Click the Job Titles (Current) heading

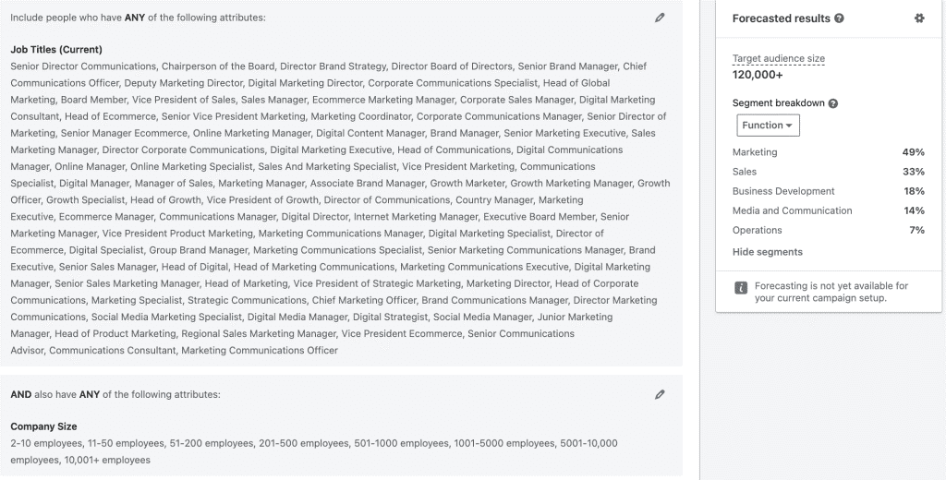point(56,49)
